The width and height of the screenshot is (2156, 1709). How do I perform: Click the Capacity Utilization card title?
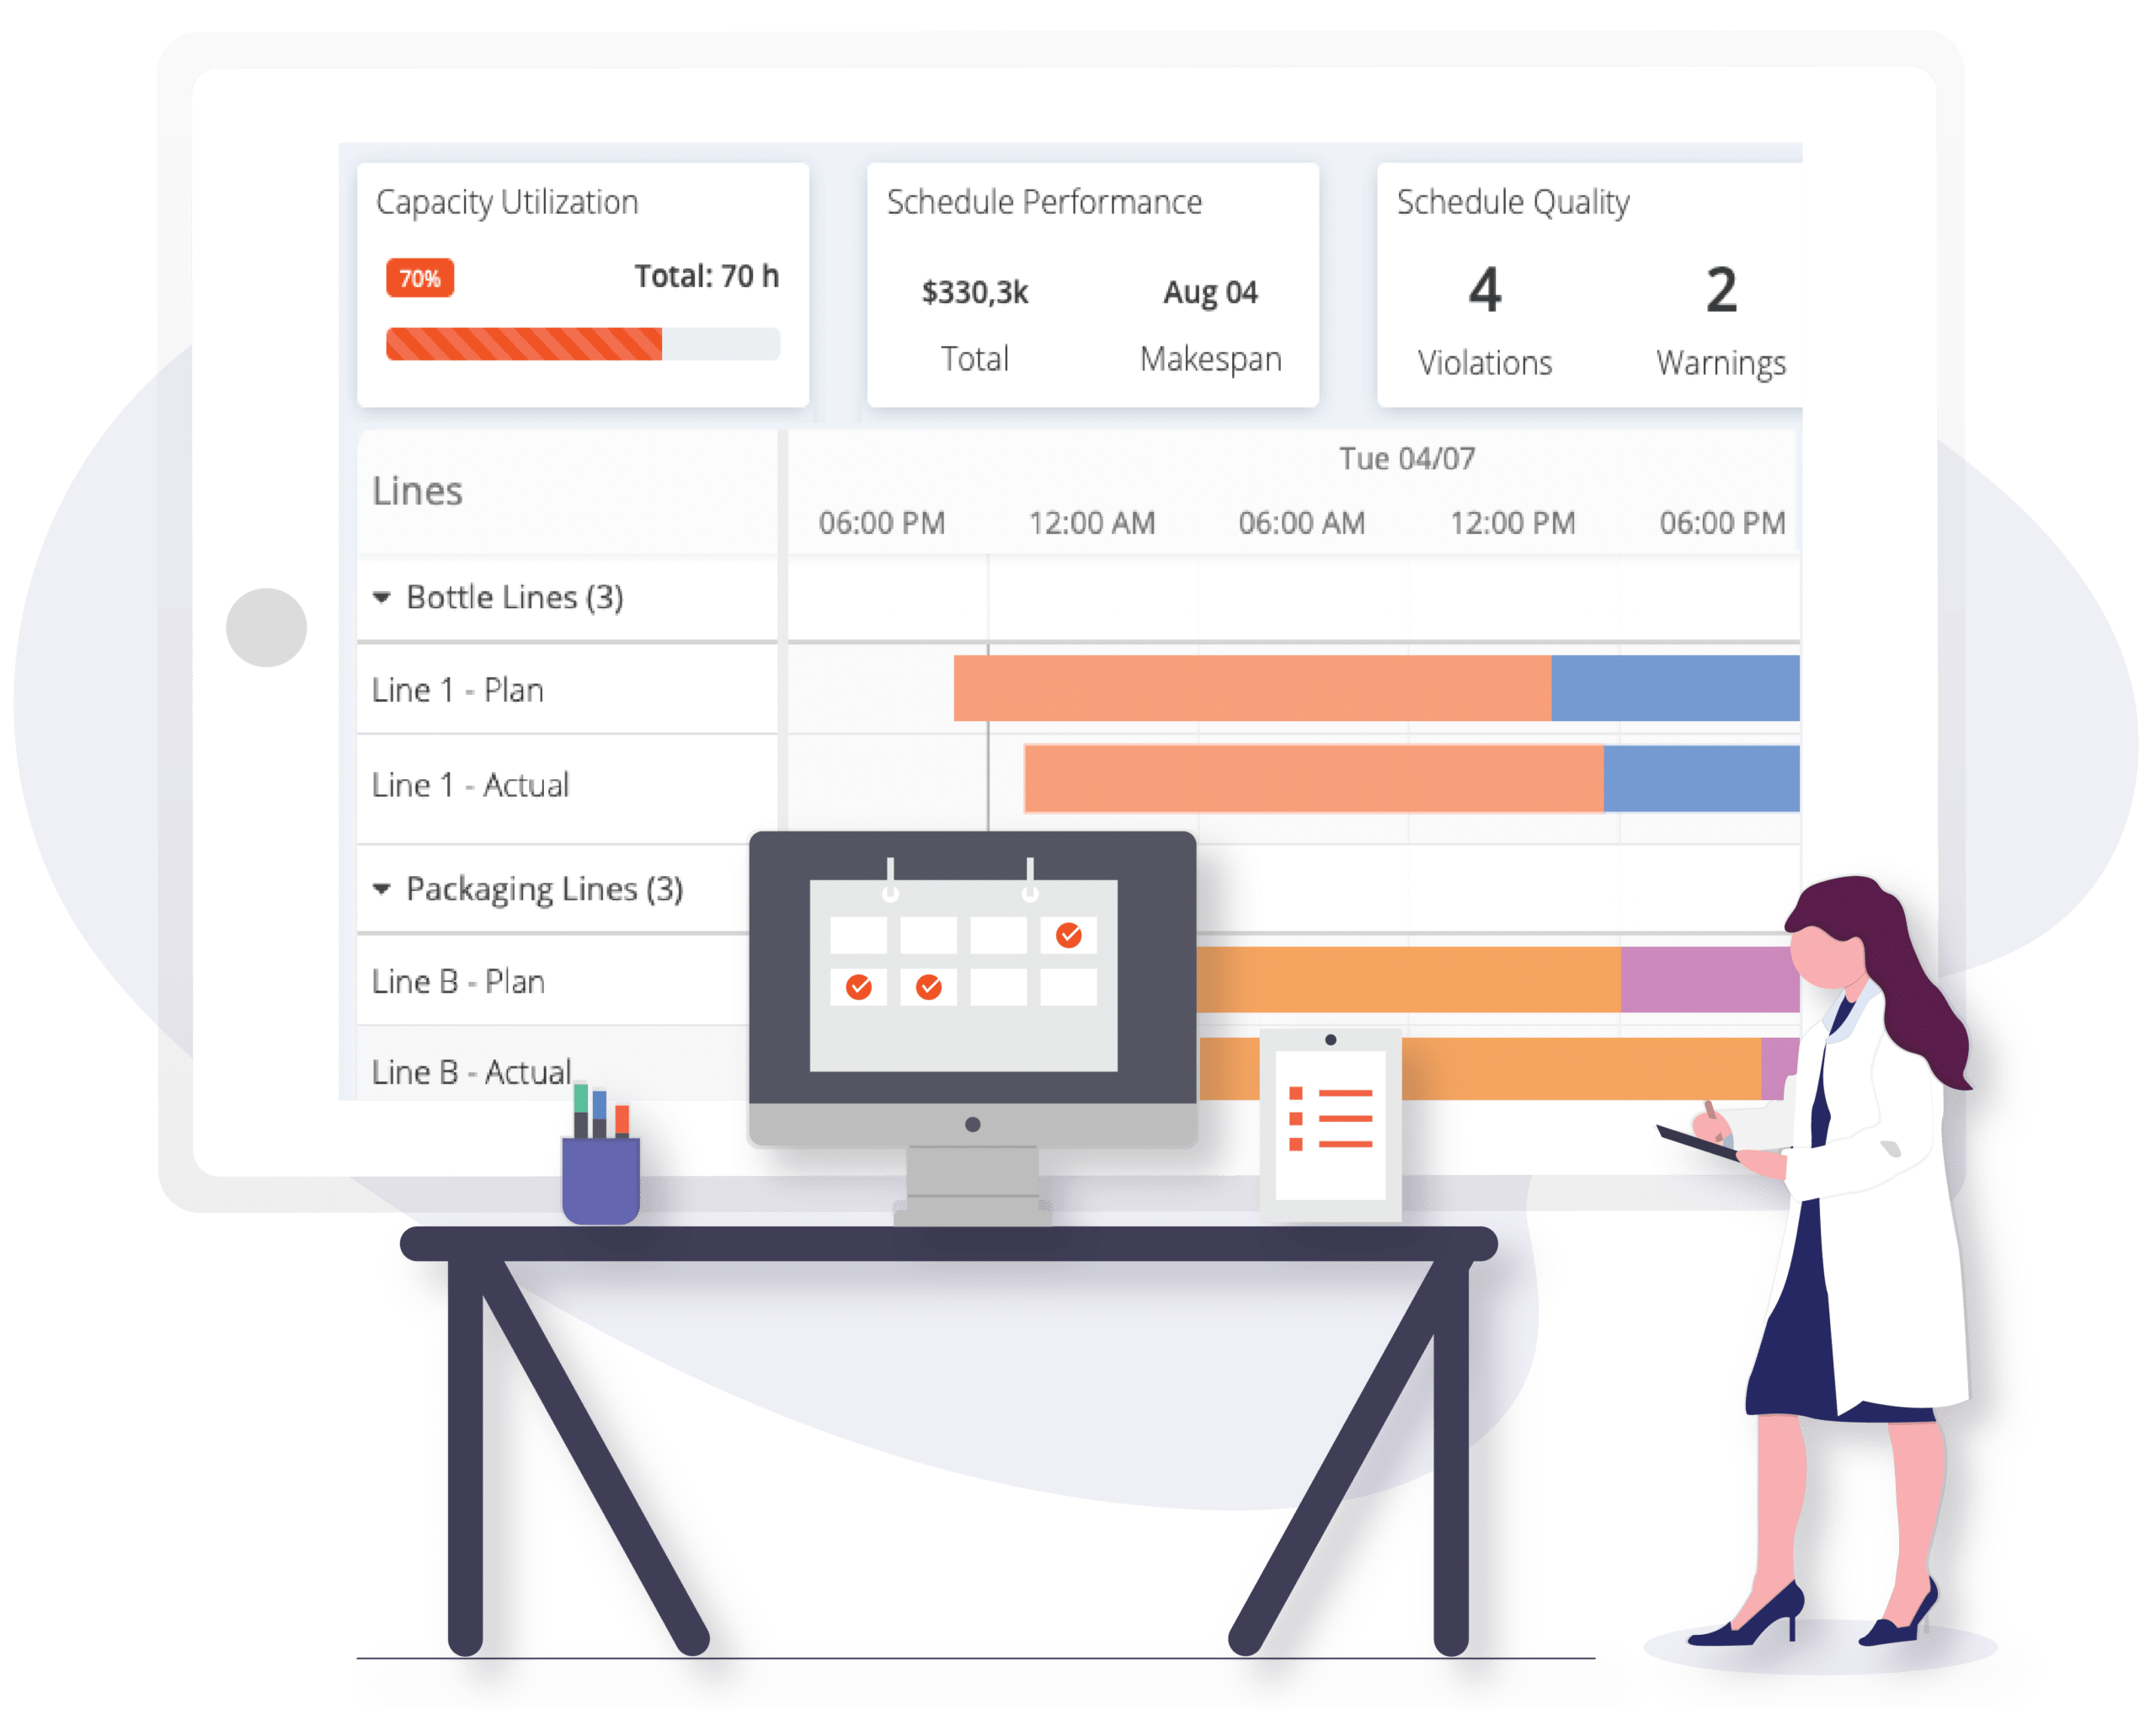(507, 203)
